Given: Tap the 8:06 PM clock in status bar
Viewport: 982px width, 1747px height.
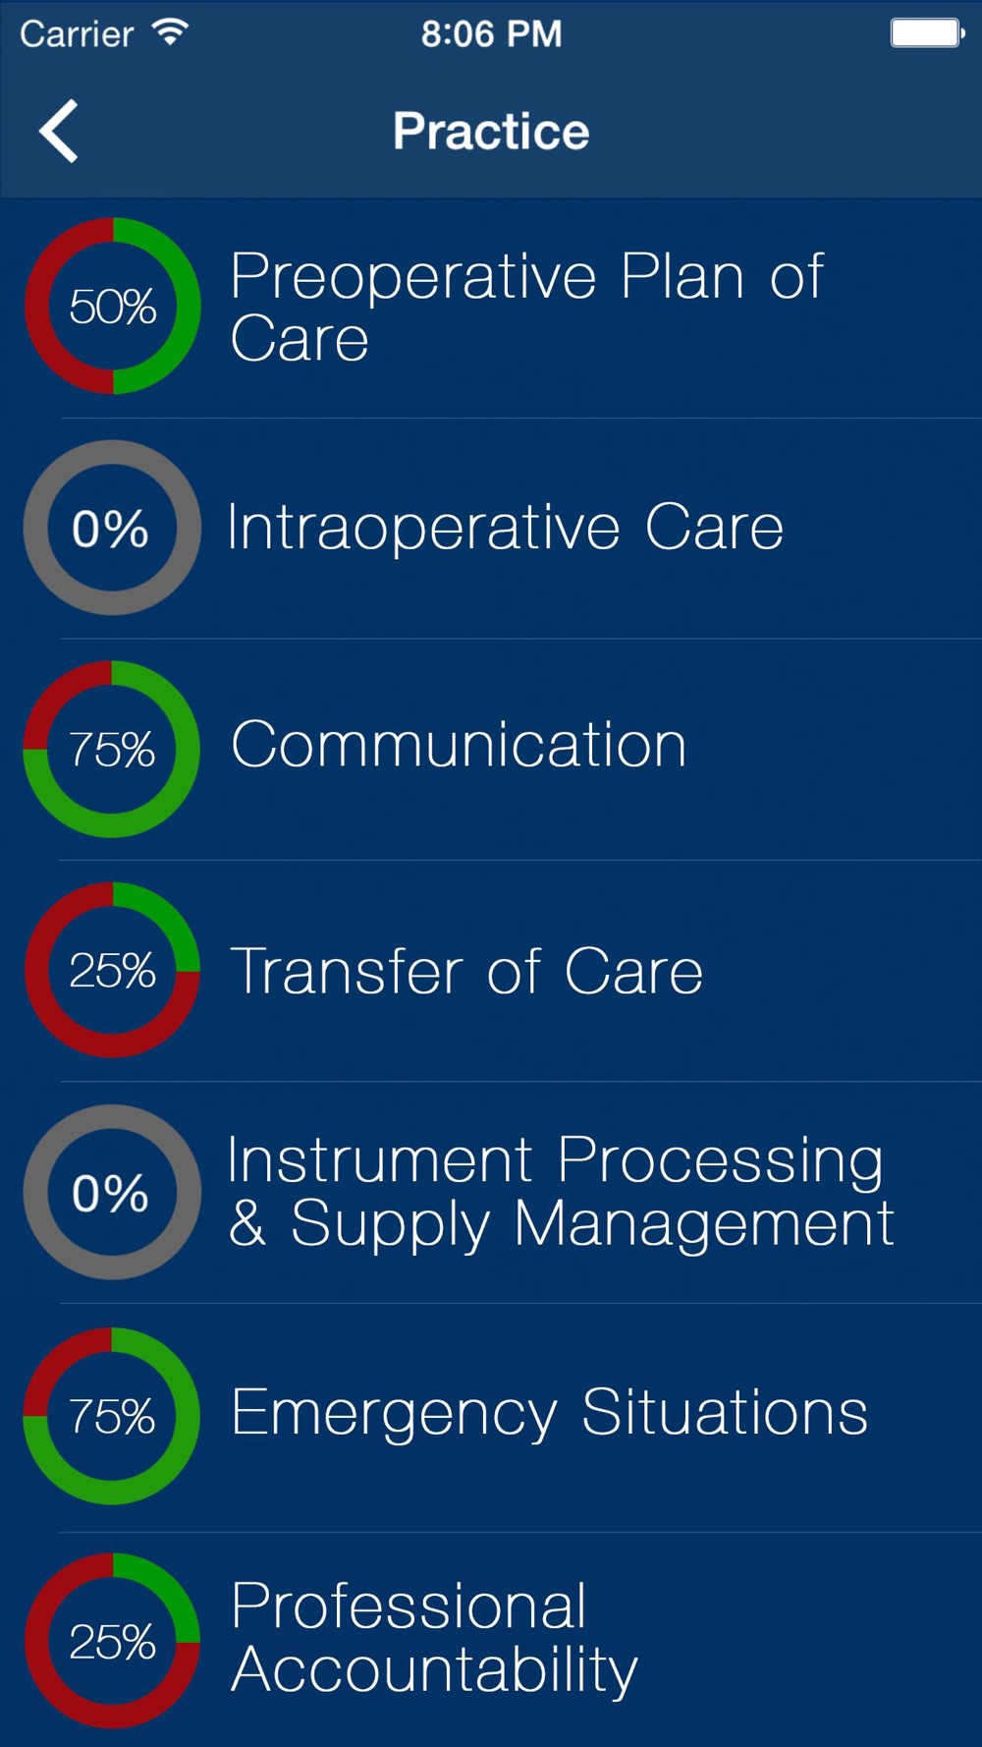Looking at the screenshot, I should click(x=491, y=34).
